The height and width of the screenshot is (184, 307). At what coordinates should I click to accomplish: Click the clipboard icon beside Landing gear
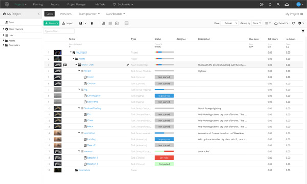tap(85, 96)
